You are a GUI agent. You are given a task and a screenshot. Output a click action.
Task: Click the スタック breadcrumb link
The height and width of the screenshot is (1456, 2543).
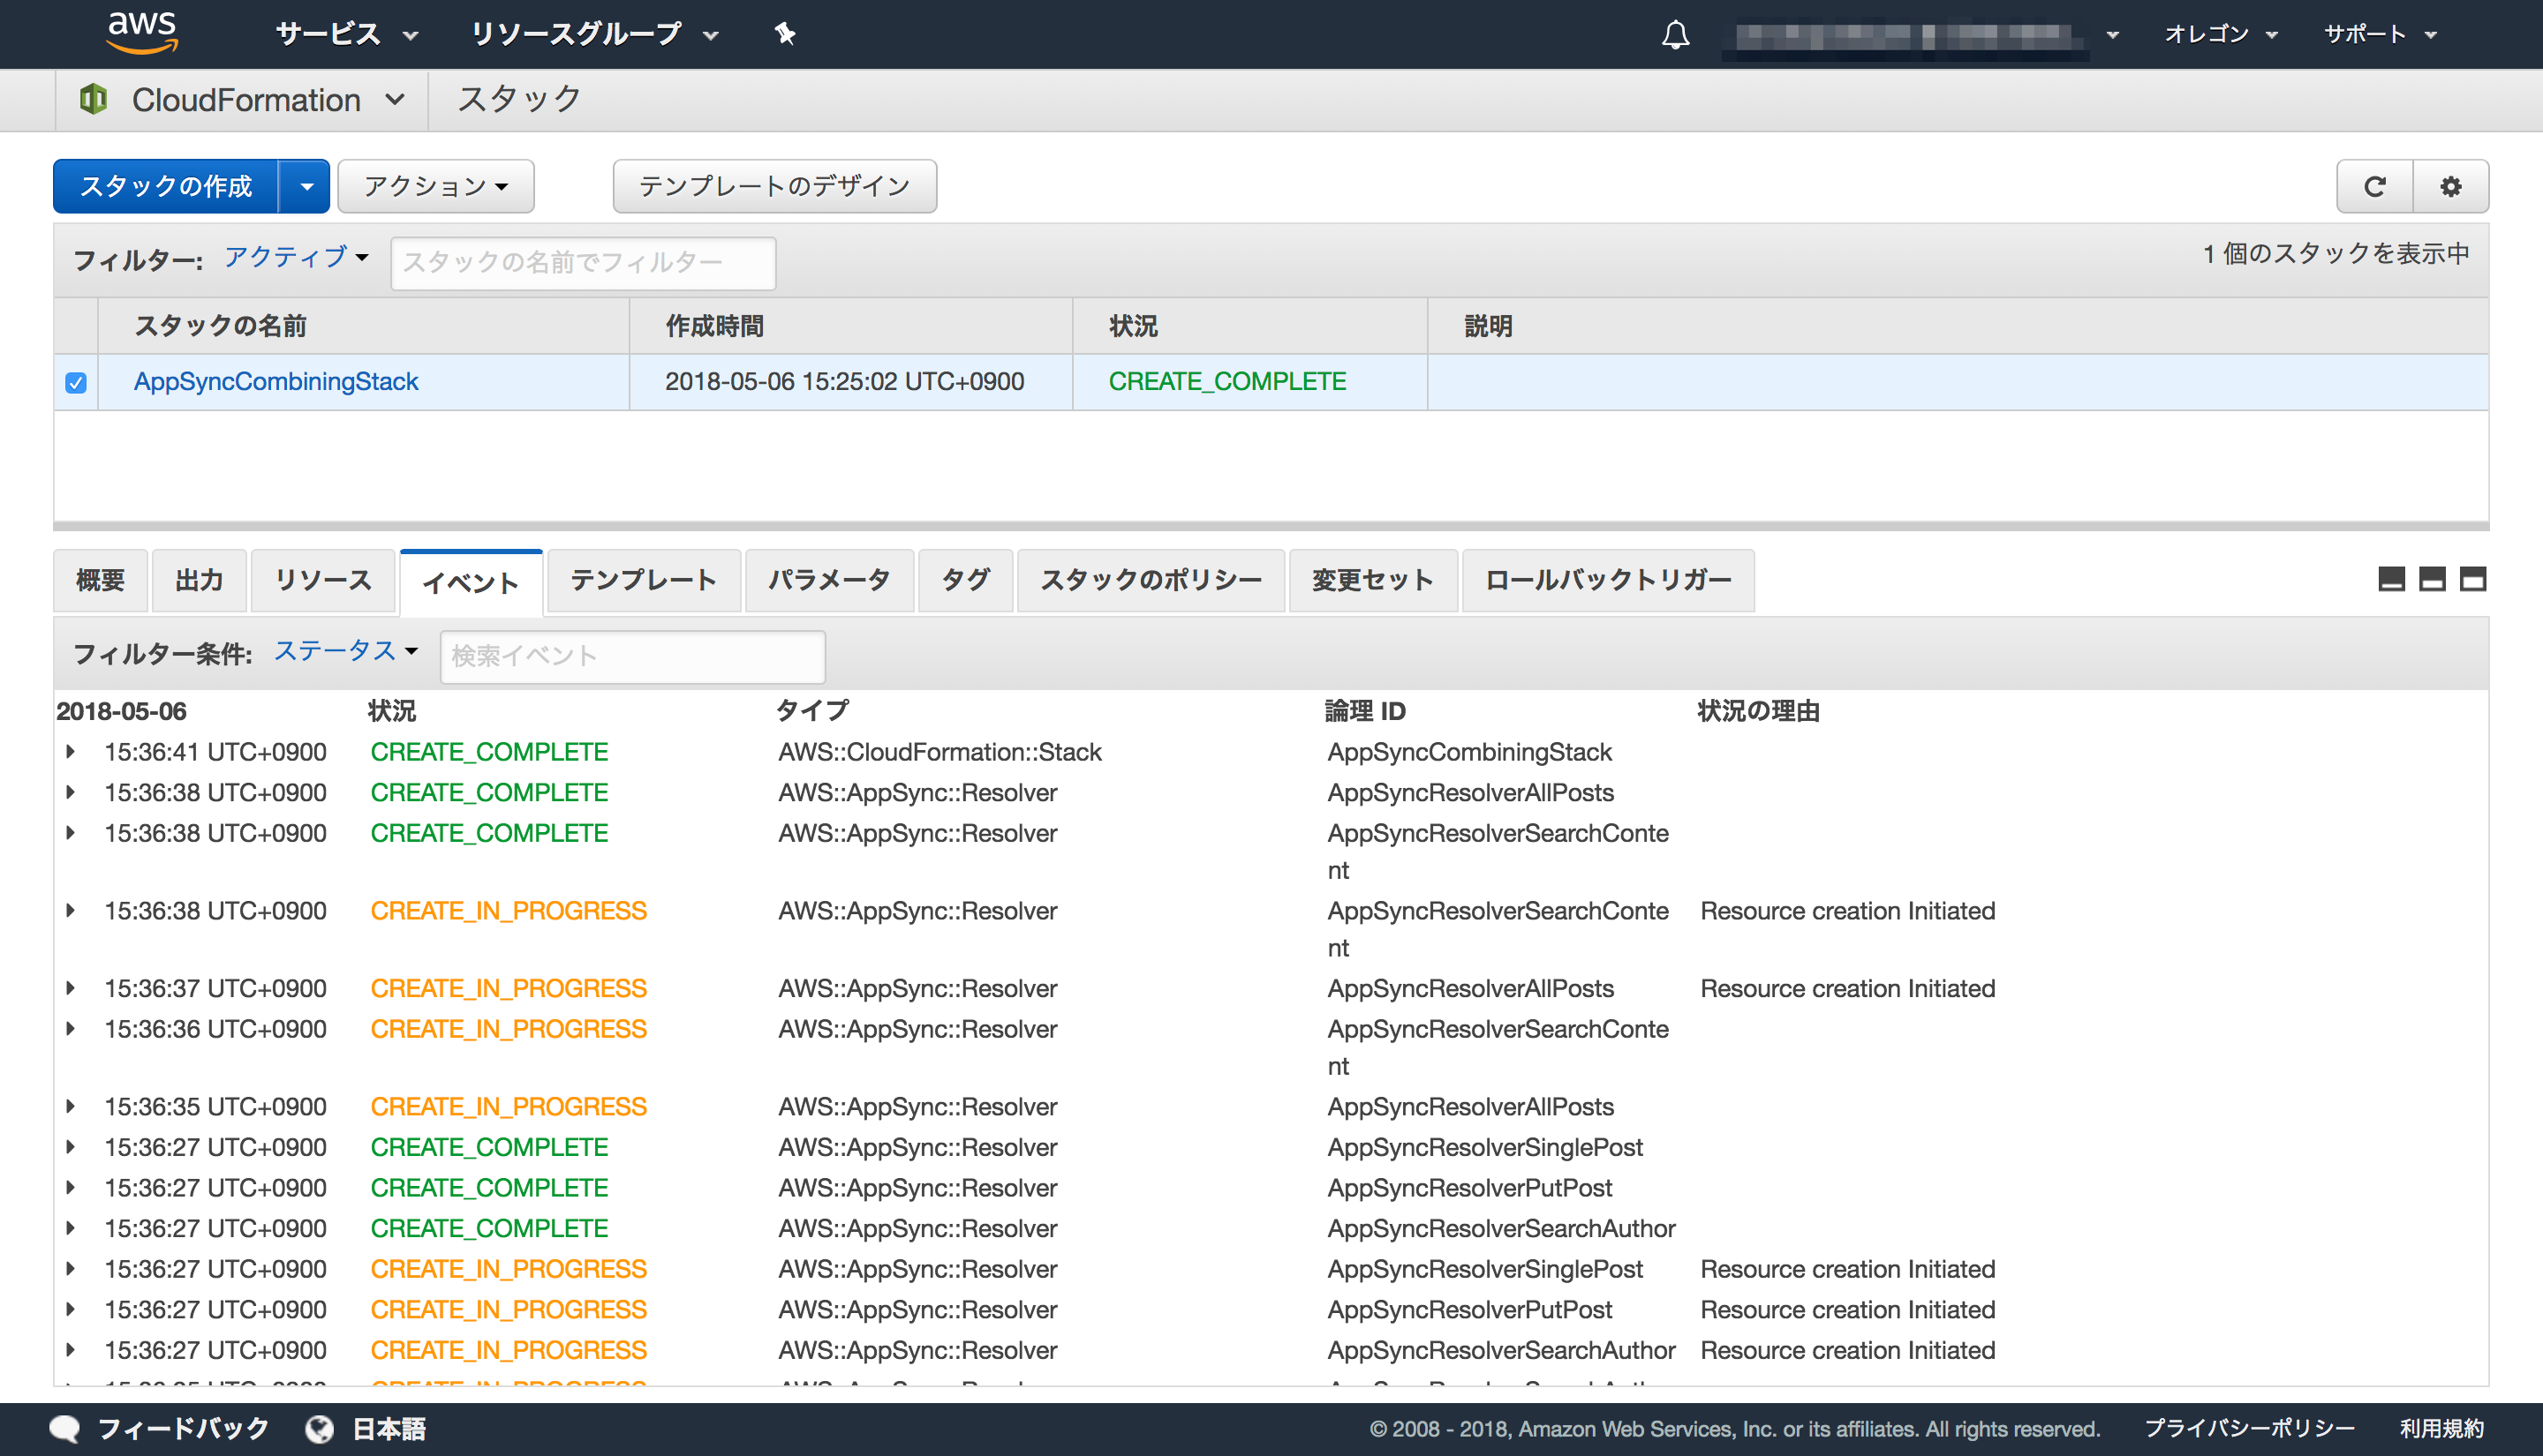click(x=519, y=99)
